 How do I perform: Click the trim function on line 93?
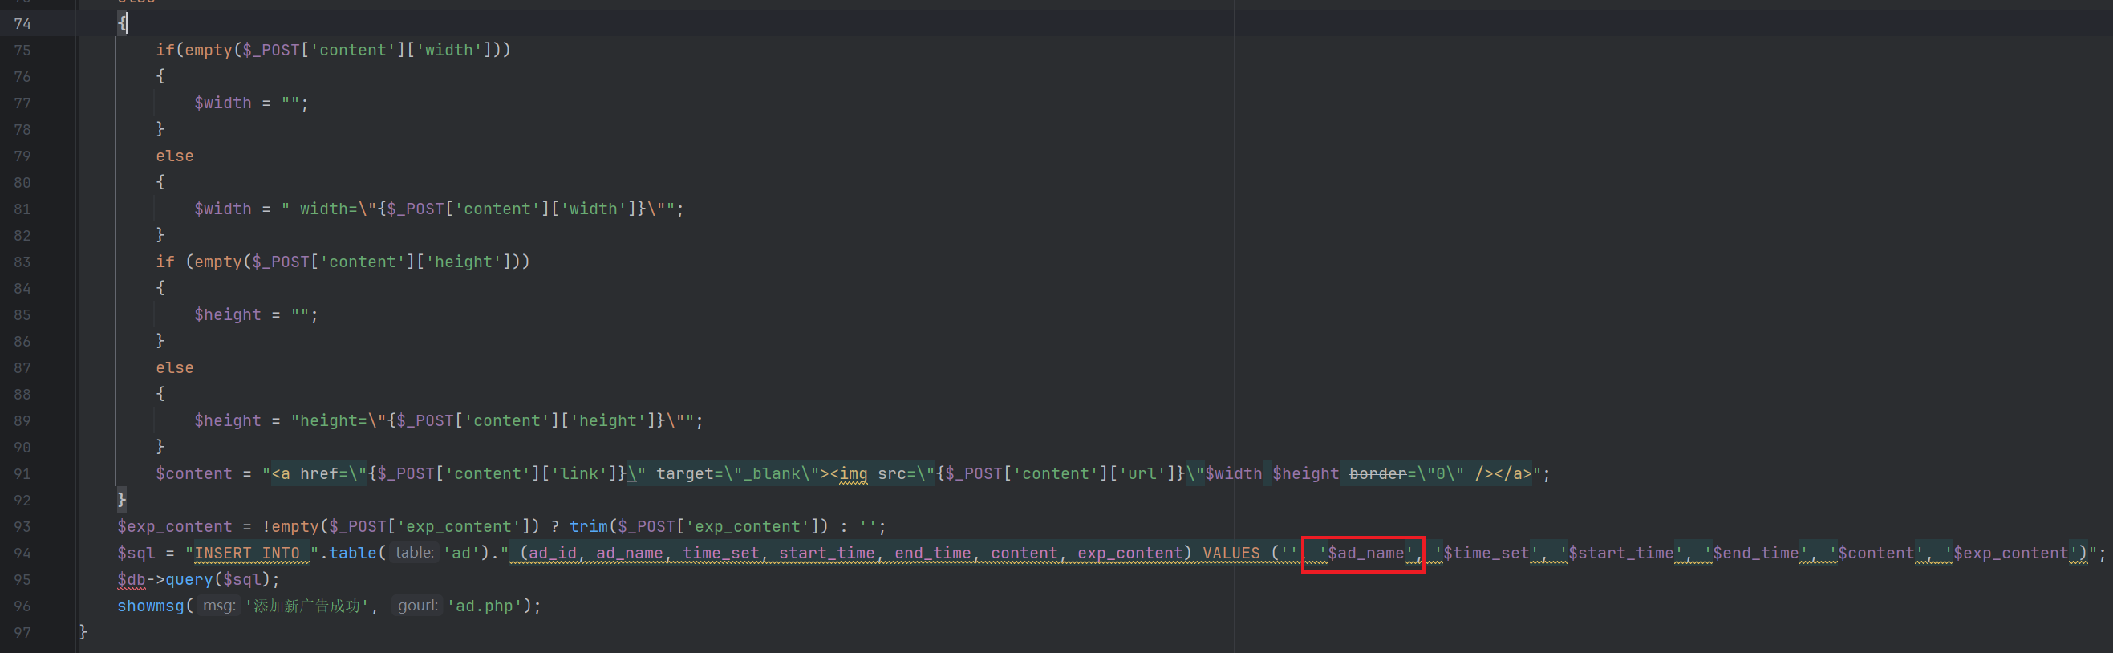tap(588, 527)
